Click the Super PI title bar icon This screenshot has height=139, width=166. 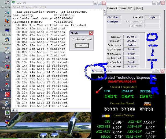(x=14, y=3)
